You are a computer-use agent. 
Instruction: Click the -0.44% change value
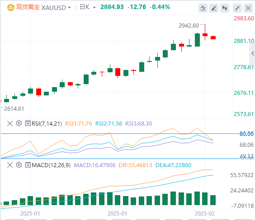(160, 7)
